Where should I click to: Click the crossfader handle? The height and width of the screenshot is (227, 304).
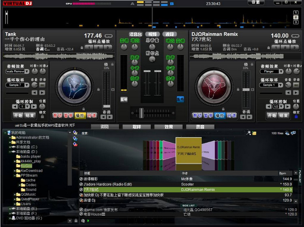click(141, 113)
